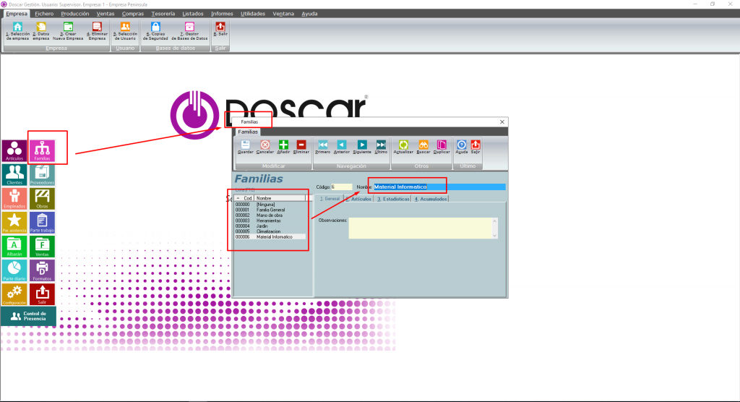Open Copias de Seguridad icon
740x402 pixels.
155,32
